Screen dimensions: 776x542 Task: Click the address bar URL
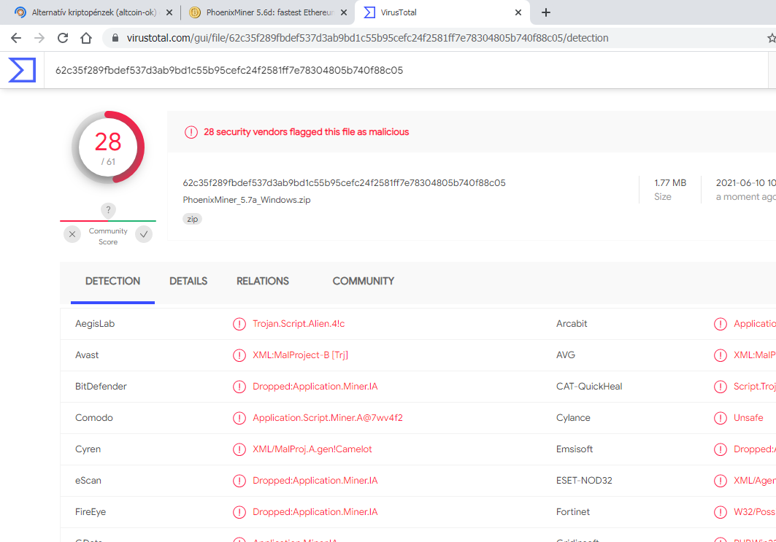coord(367,38)
